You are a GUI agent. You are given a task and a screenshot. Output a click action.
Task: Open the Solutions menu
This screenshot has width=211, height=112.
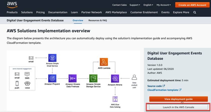coord(27,12)
